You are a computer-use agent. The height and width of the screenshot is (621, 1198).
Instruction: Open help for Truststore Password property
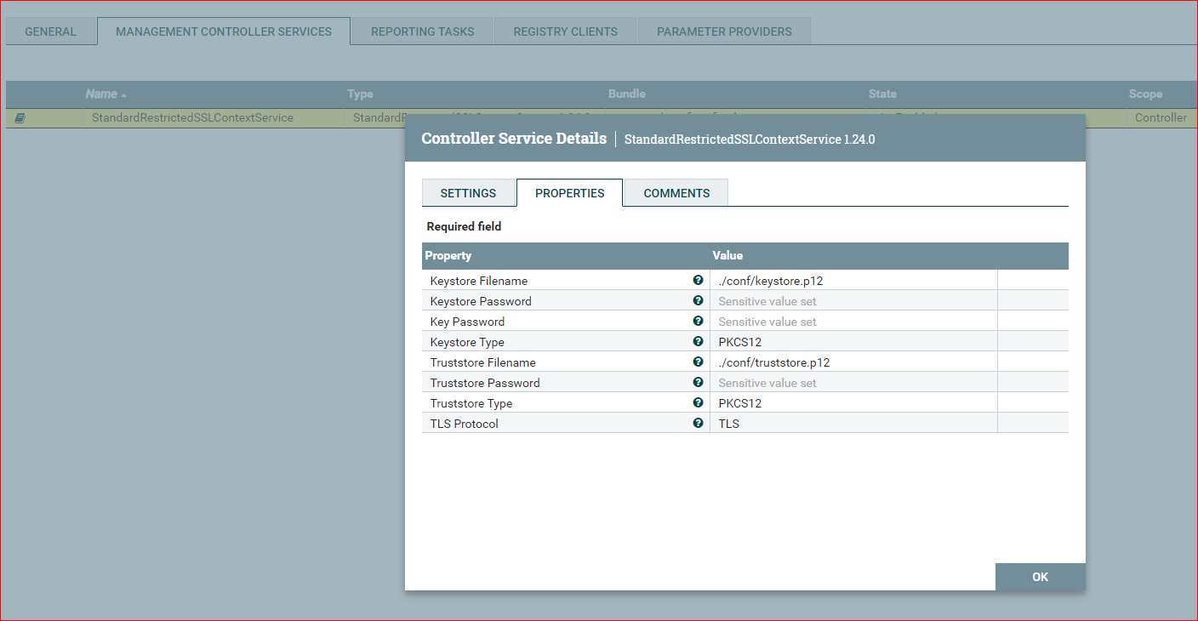pyautogui.click(x=698, y=381)
